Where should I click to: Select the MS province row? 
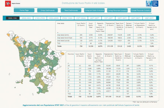(x=112, y=80)
